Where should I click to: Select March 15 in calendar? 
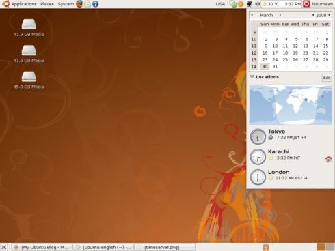(325, 46)
